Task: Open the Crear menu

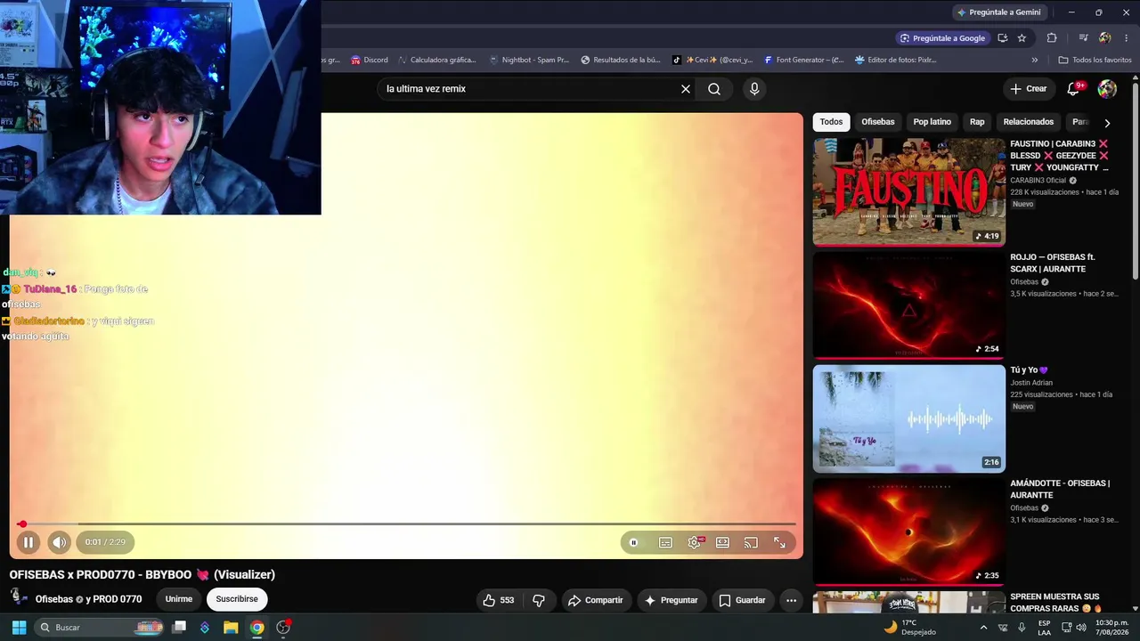Action: tap(1028, 89)
